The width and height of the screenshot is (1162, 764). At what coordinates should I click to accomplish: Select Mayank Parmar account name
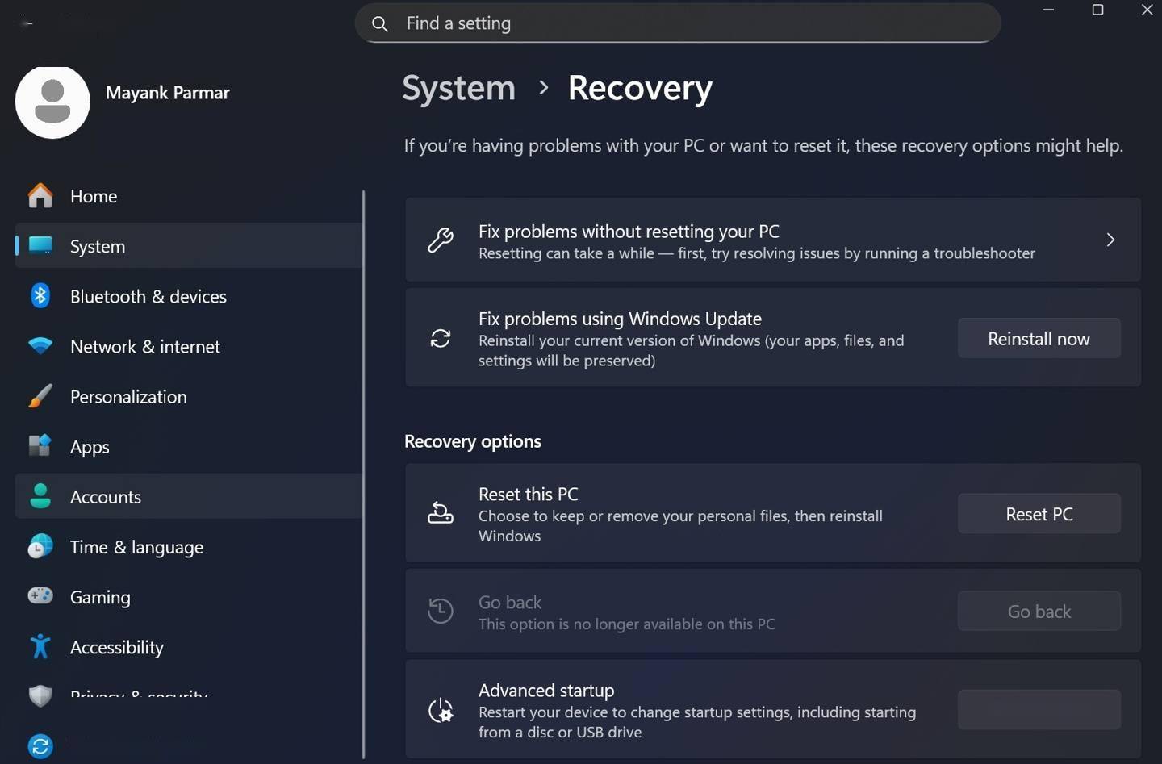click(x=167, y=93)
